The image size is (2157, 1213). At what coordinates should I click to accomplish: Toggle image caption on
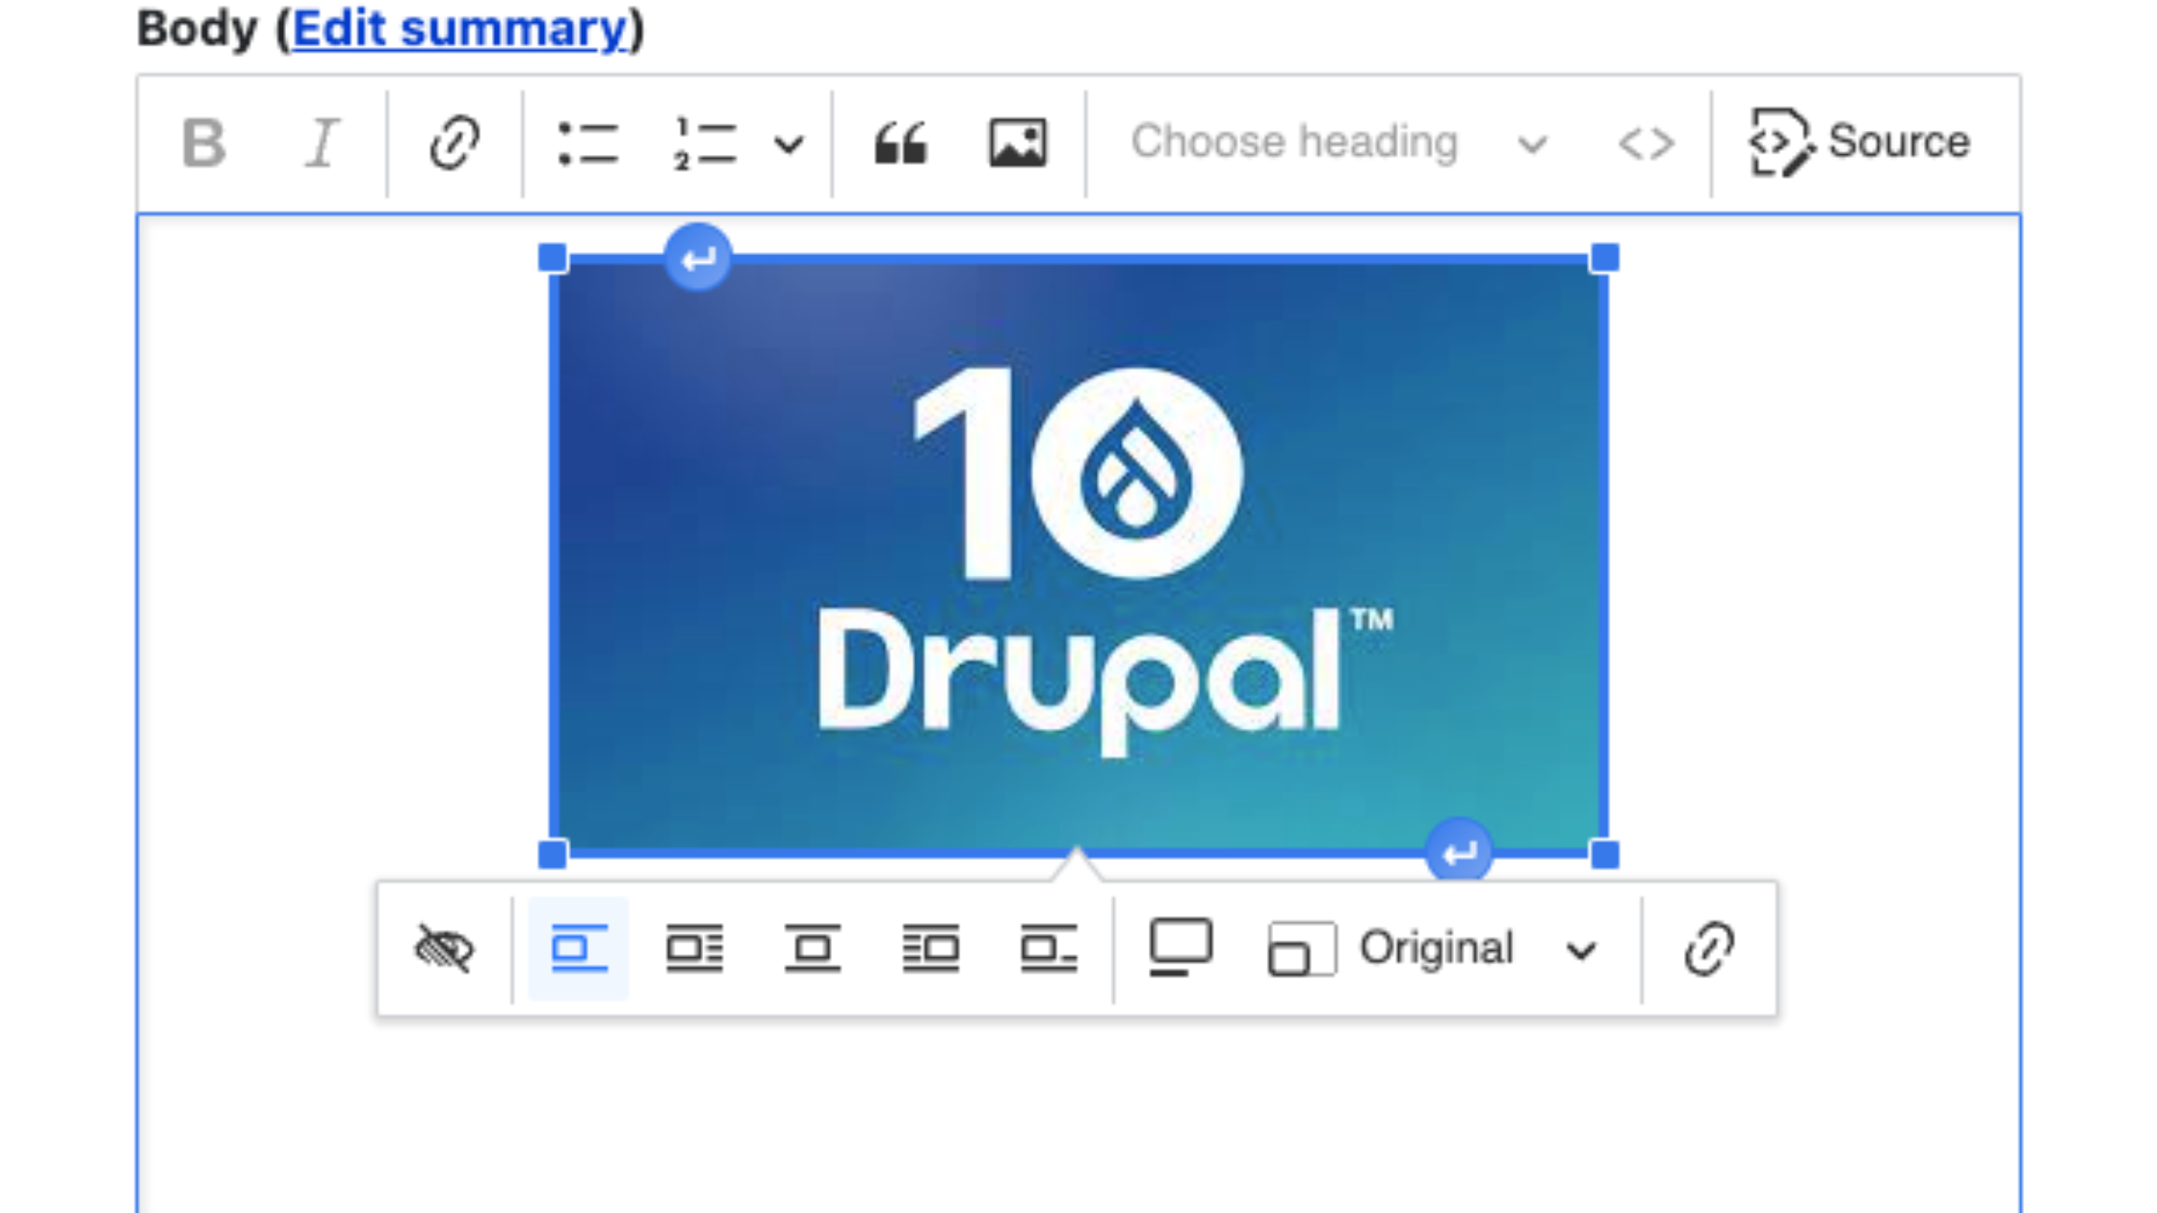1181,948
